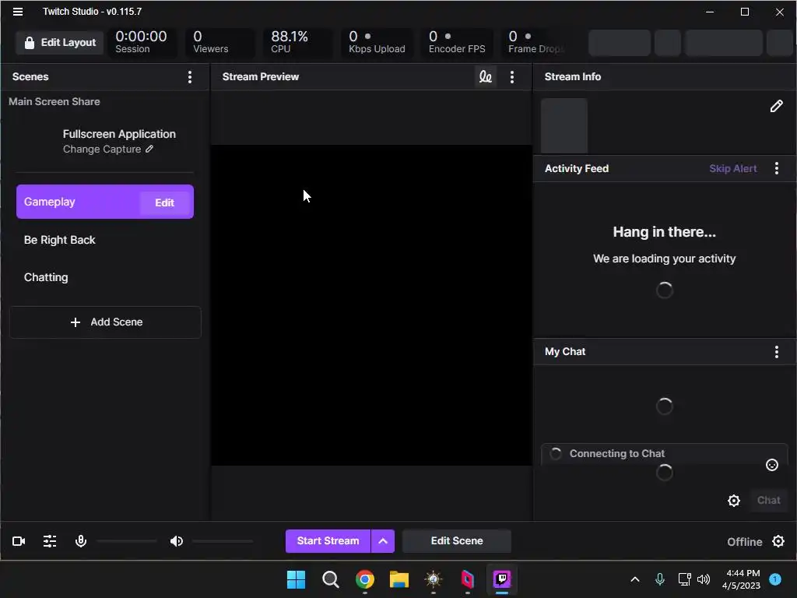
Task: Click the Add Scene button
Action: click(x=105, y=322)
